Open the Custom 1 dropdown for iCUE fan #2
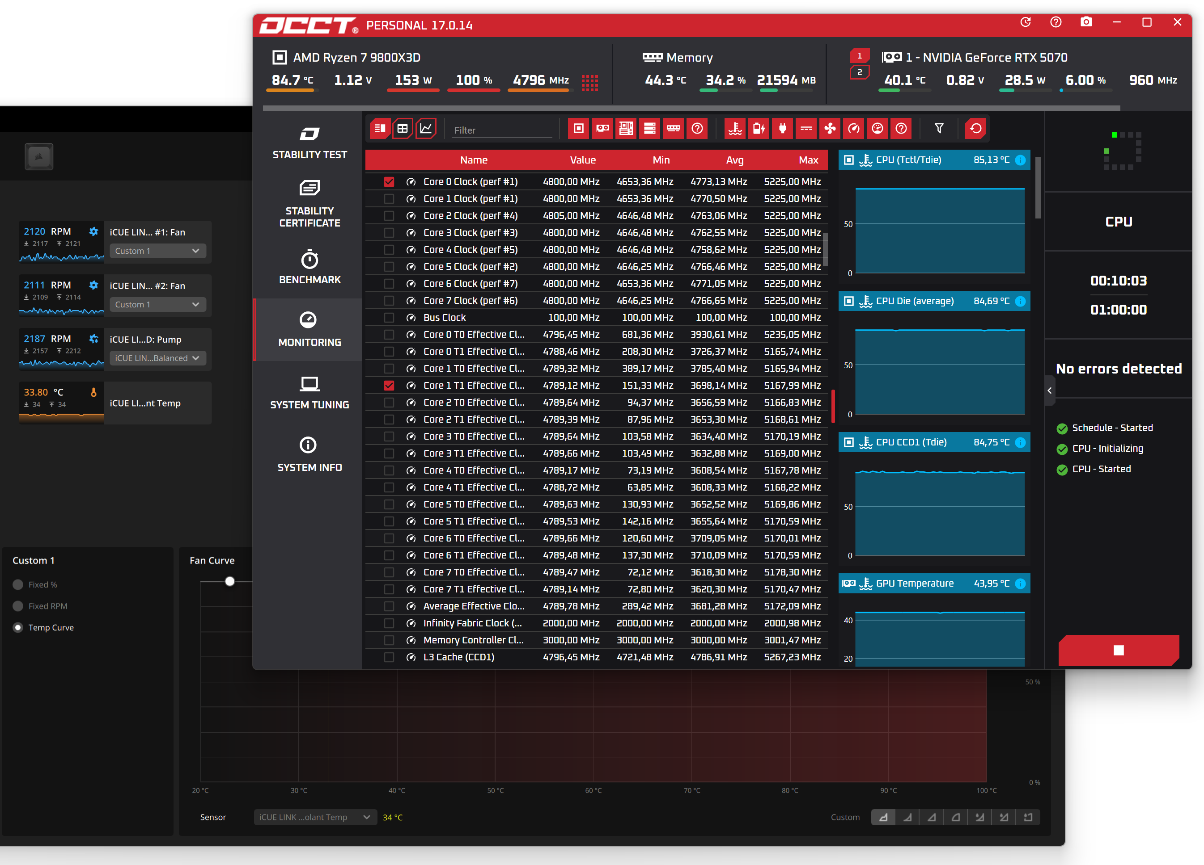 coord(158,304)
